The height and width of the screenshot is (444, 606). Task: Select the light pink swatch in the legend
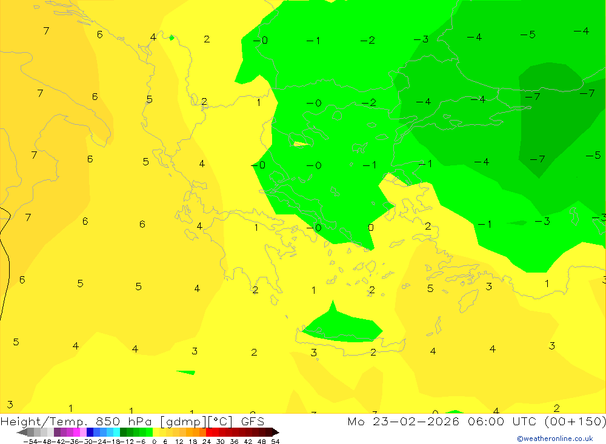point(83,432)
